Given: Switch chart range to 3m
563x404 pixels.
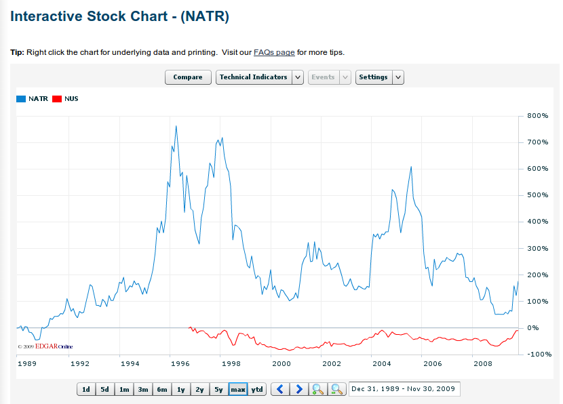Looking at the screenshot, I should (143, 389).
